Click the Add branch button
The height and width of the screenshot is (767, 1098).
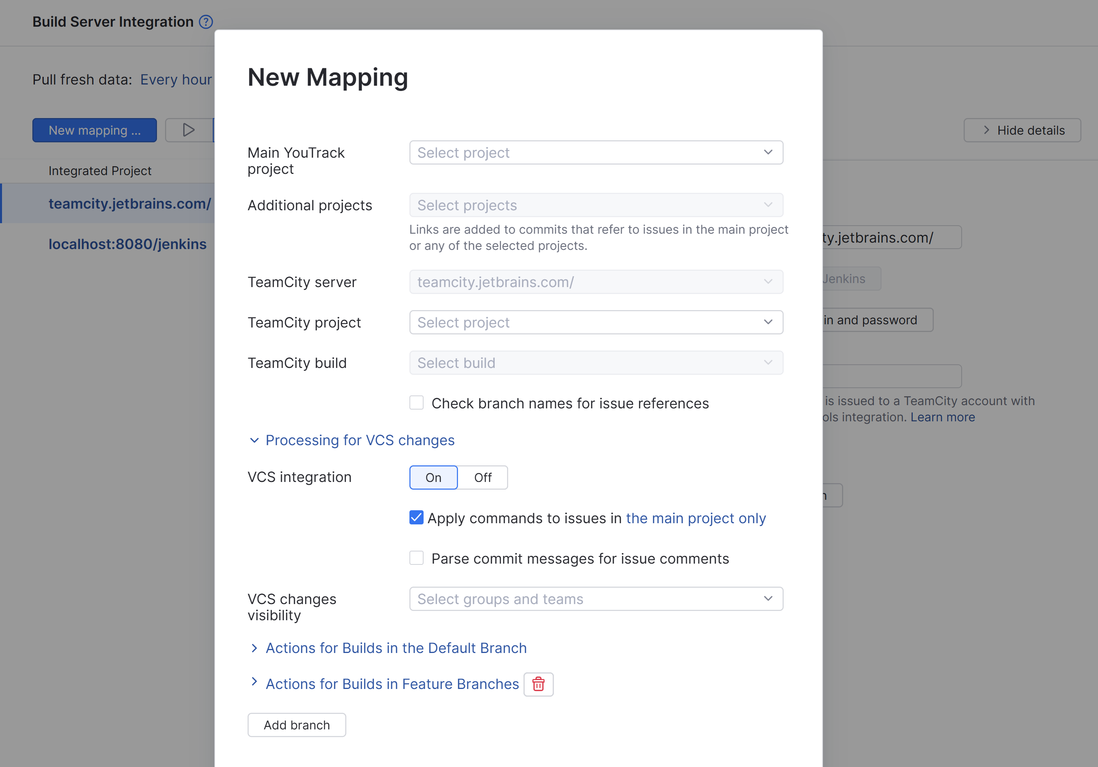click(x=297, y=725)
